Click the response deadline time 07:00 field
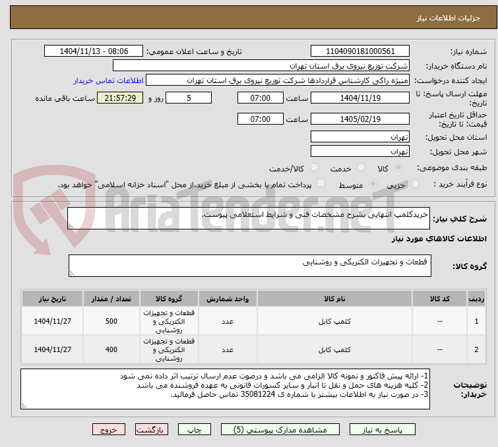This screenshot has height=447, width=498. click(261, 98)
